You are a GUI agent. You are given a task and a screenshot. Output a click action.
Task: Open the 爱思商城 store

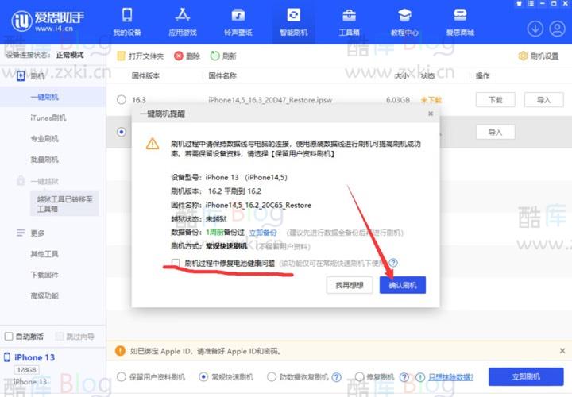click(x=460, y=22)
